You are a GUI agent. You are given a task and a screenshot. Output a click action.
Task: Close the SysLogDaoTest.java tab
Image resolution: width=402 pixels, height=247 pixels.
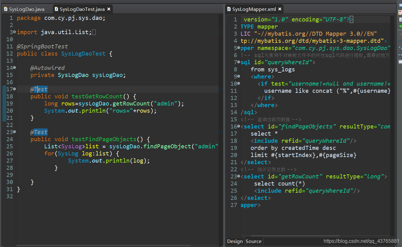point(108,9)
